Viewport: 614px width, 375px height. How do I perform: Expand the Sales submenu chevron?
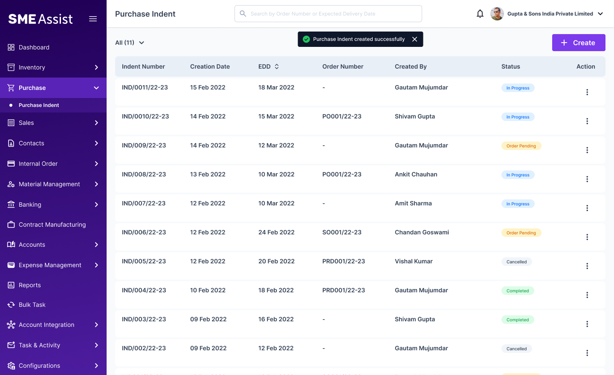click(96, 123)
